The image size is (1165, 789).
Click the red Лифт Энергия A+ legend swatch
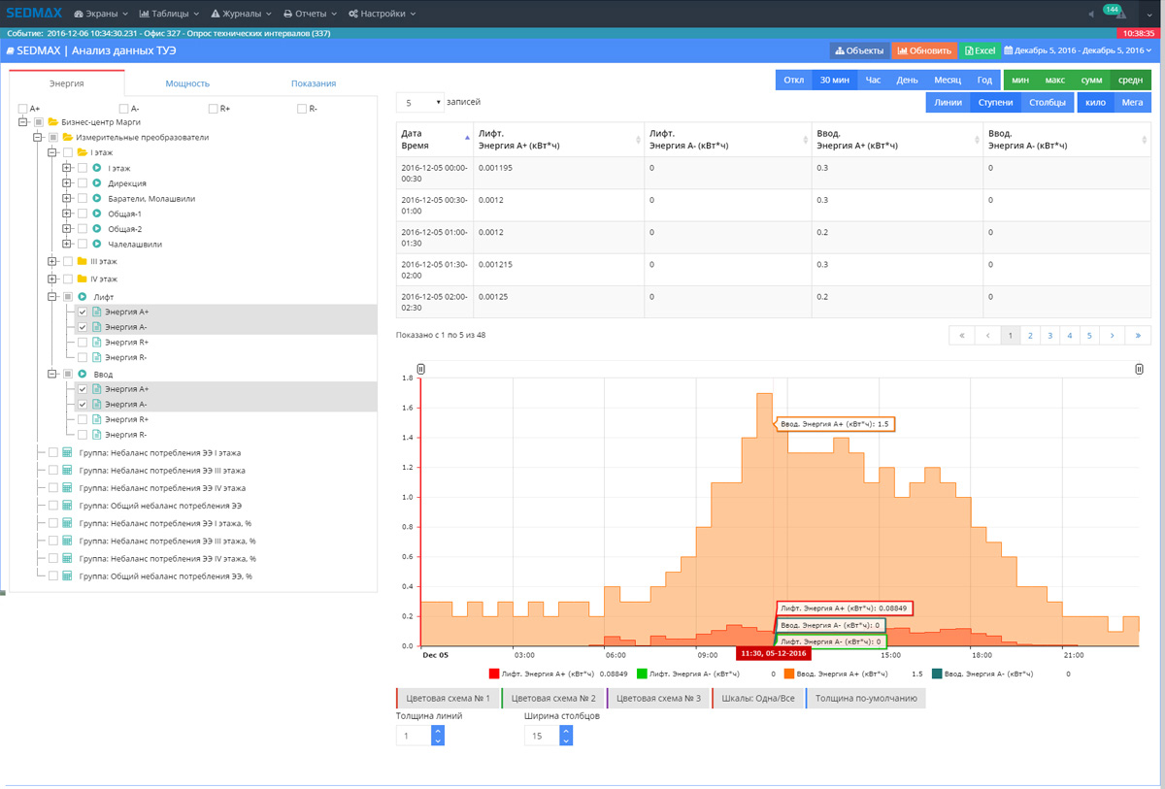pos(493,674)
